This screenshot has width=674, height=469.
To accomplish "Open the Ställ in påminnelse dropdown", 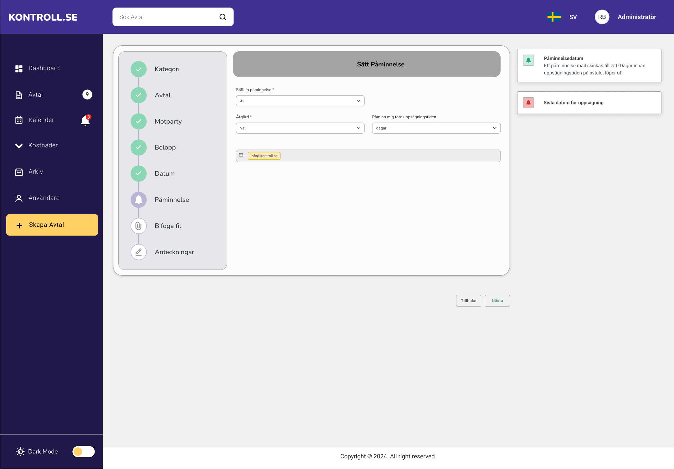I will [300, 101].
